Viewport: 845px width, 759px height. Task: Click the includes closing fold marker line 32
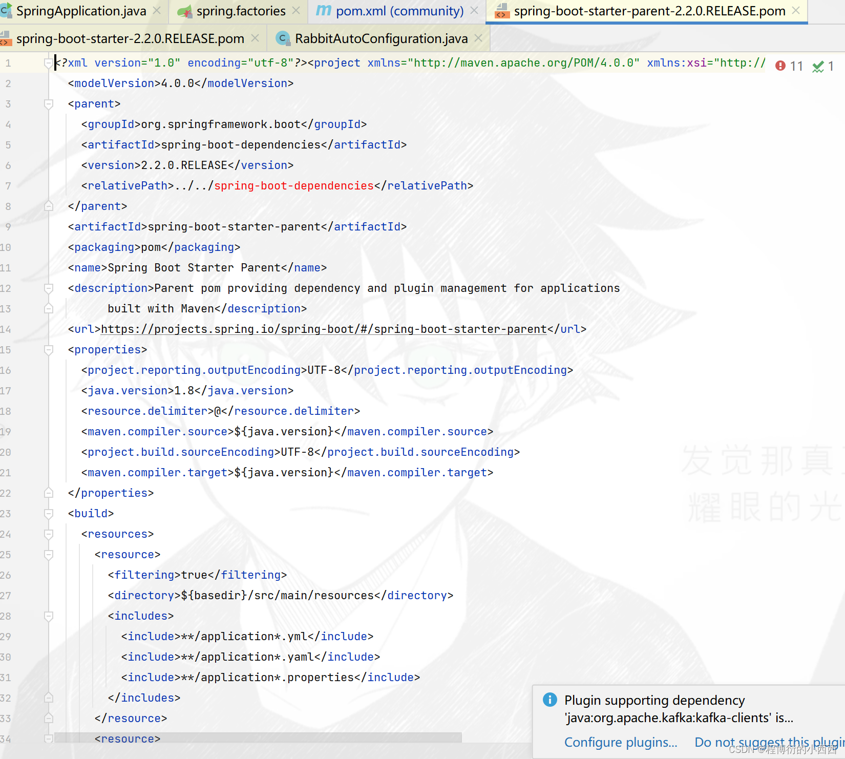(49, 698)
